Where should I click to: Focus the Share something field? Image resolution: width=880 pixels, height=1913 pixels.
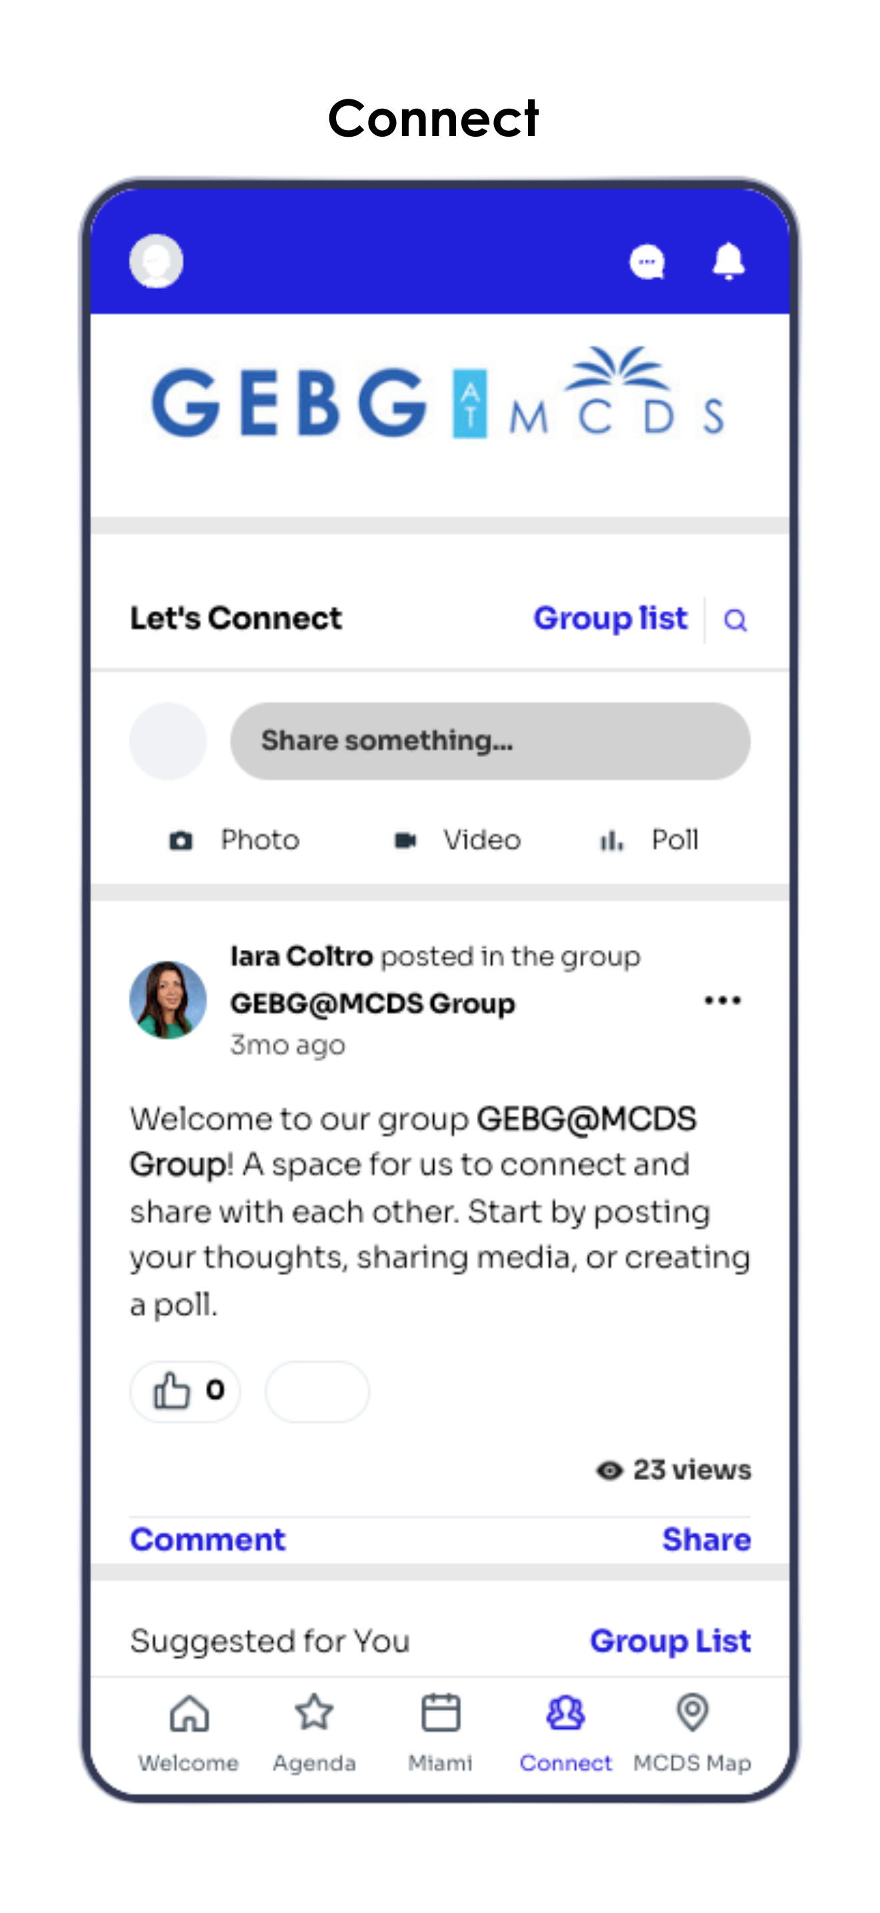[490, 741]
